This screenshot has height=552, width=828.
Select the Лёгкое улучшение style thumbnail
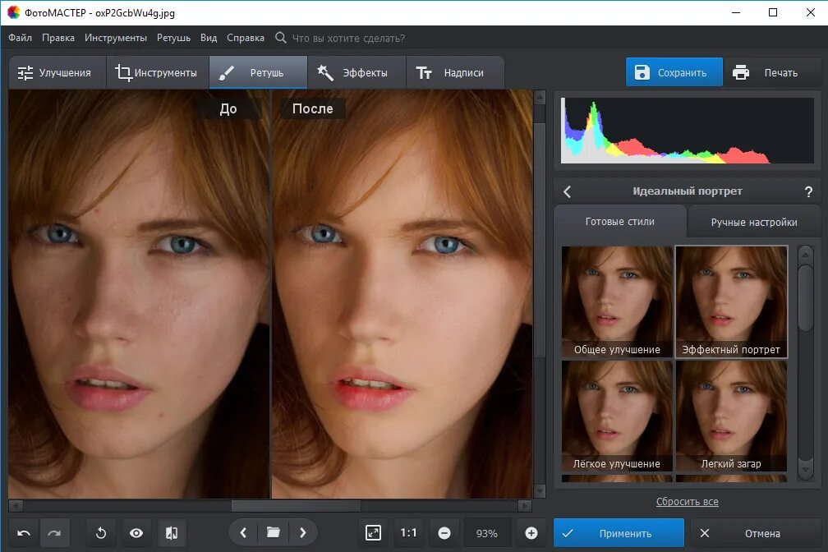click(x=617, y=416)
